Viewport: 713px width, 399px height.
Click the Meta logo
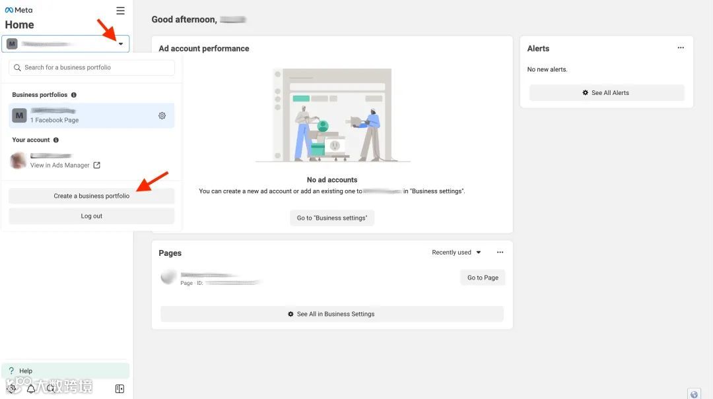coord(18,10)
